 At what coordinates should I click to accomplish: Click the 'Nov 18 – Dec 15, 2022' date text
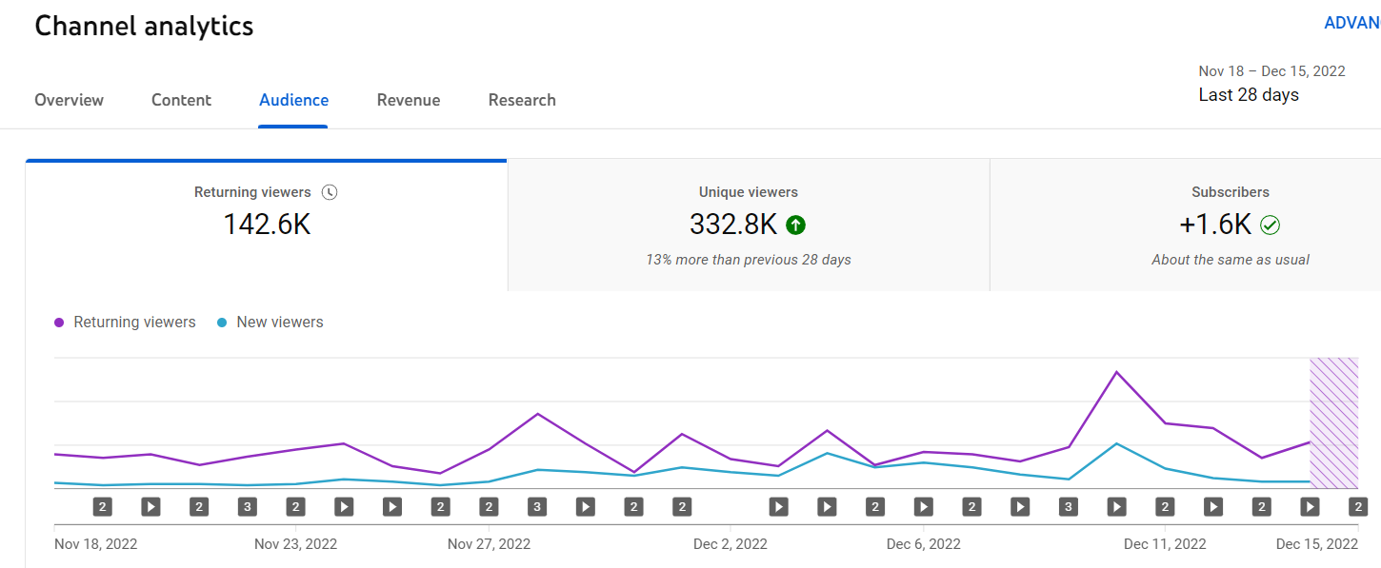[1271, 71]
